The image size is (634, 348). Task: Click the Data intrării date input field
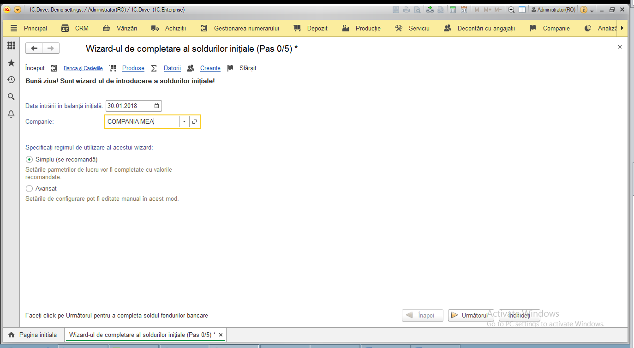click(129, 106)
